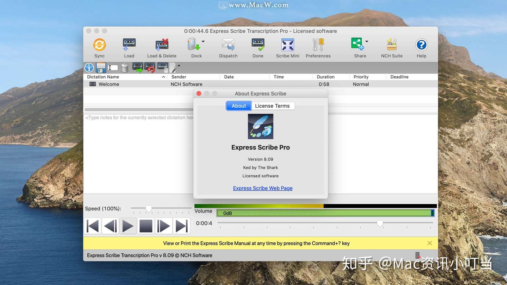Click the Share toolbar icon
This screenshot has height=285, width=507.
pyautogui.click(x=357, y=44)
